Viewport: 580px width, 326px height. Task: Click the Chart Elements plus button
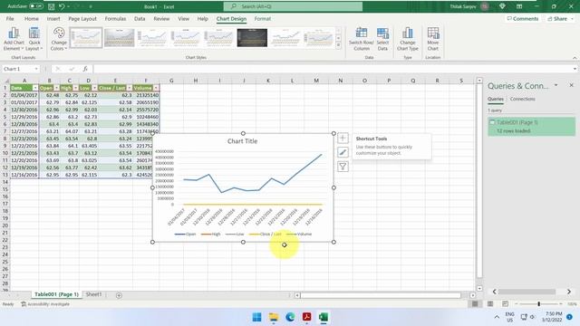343,139
